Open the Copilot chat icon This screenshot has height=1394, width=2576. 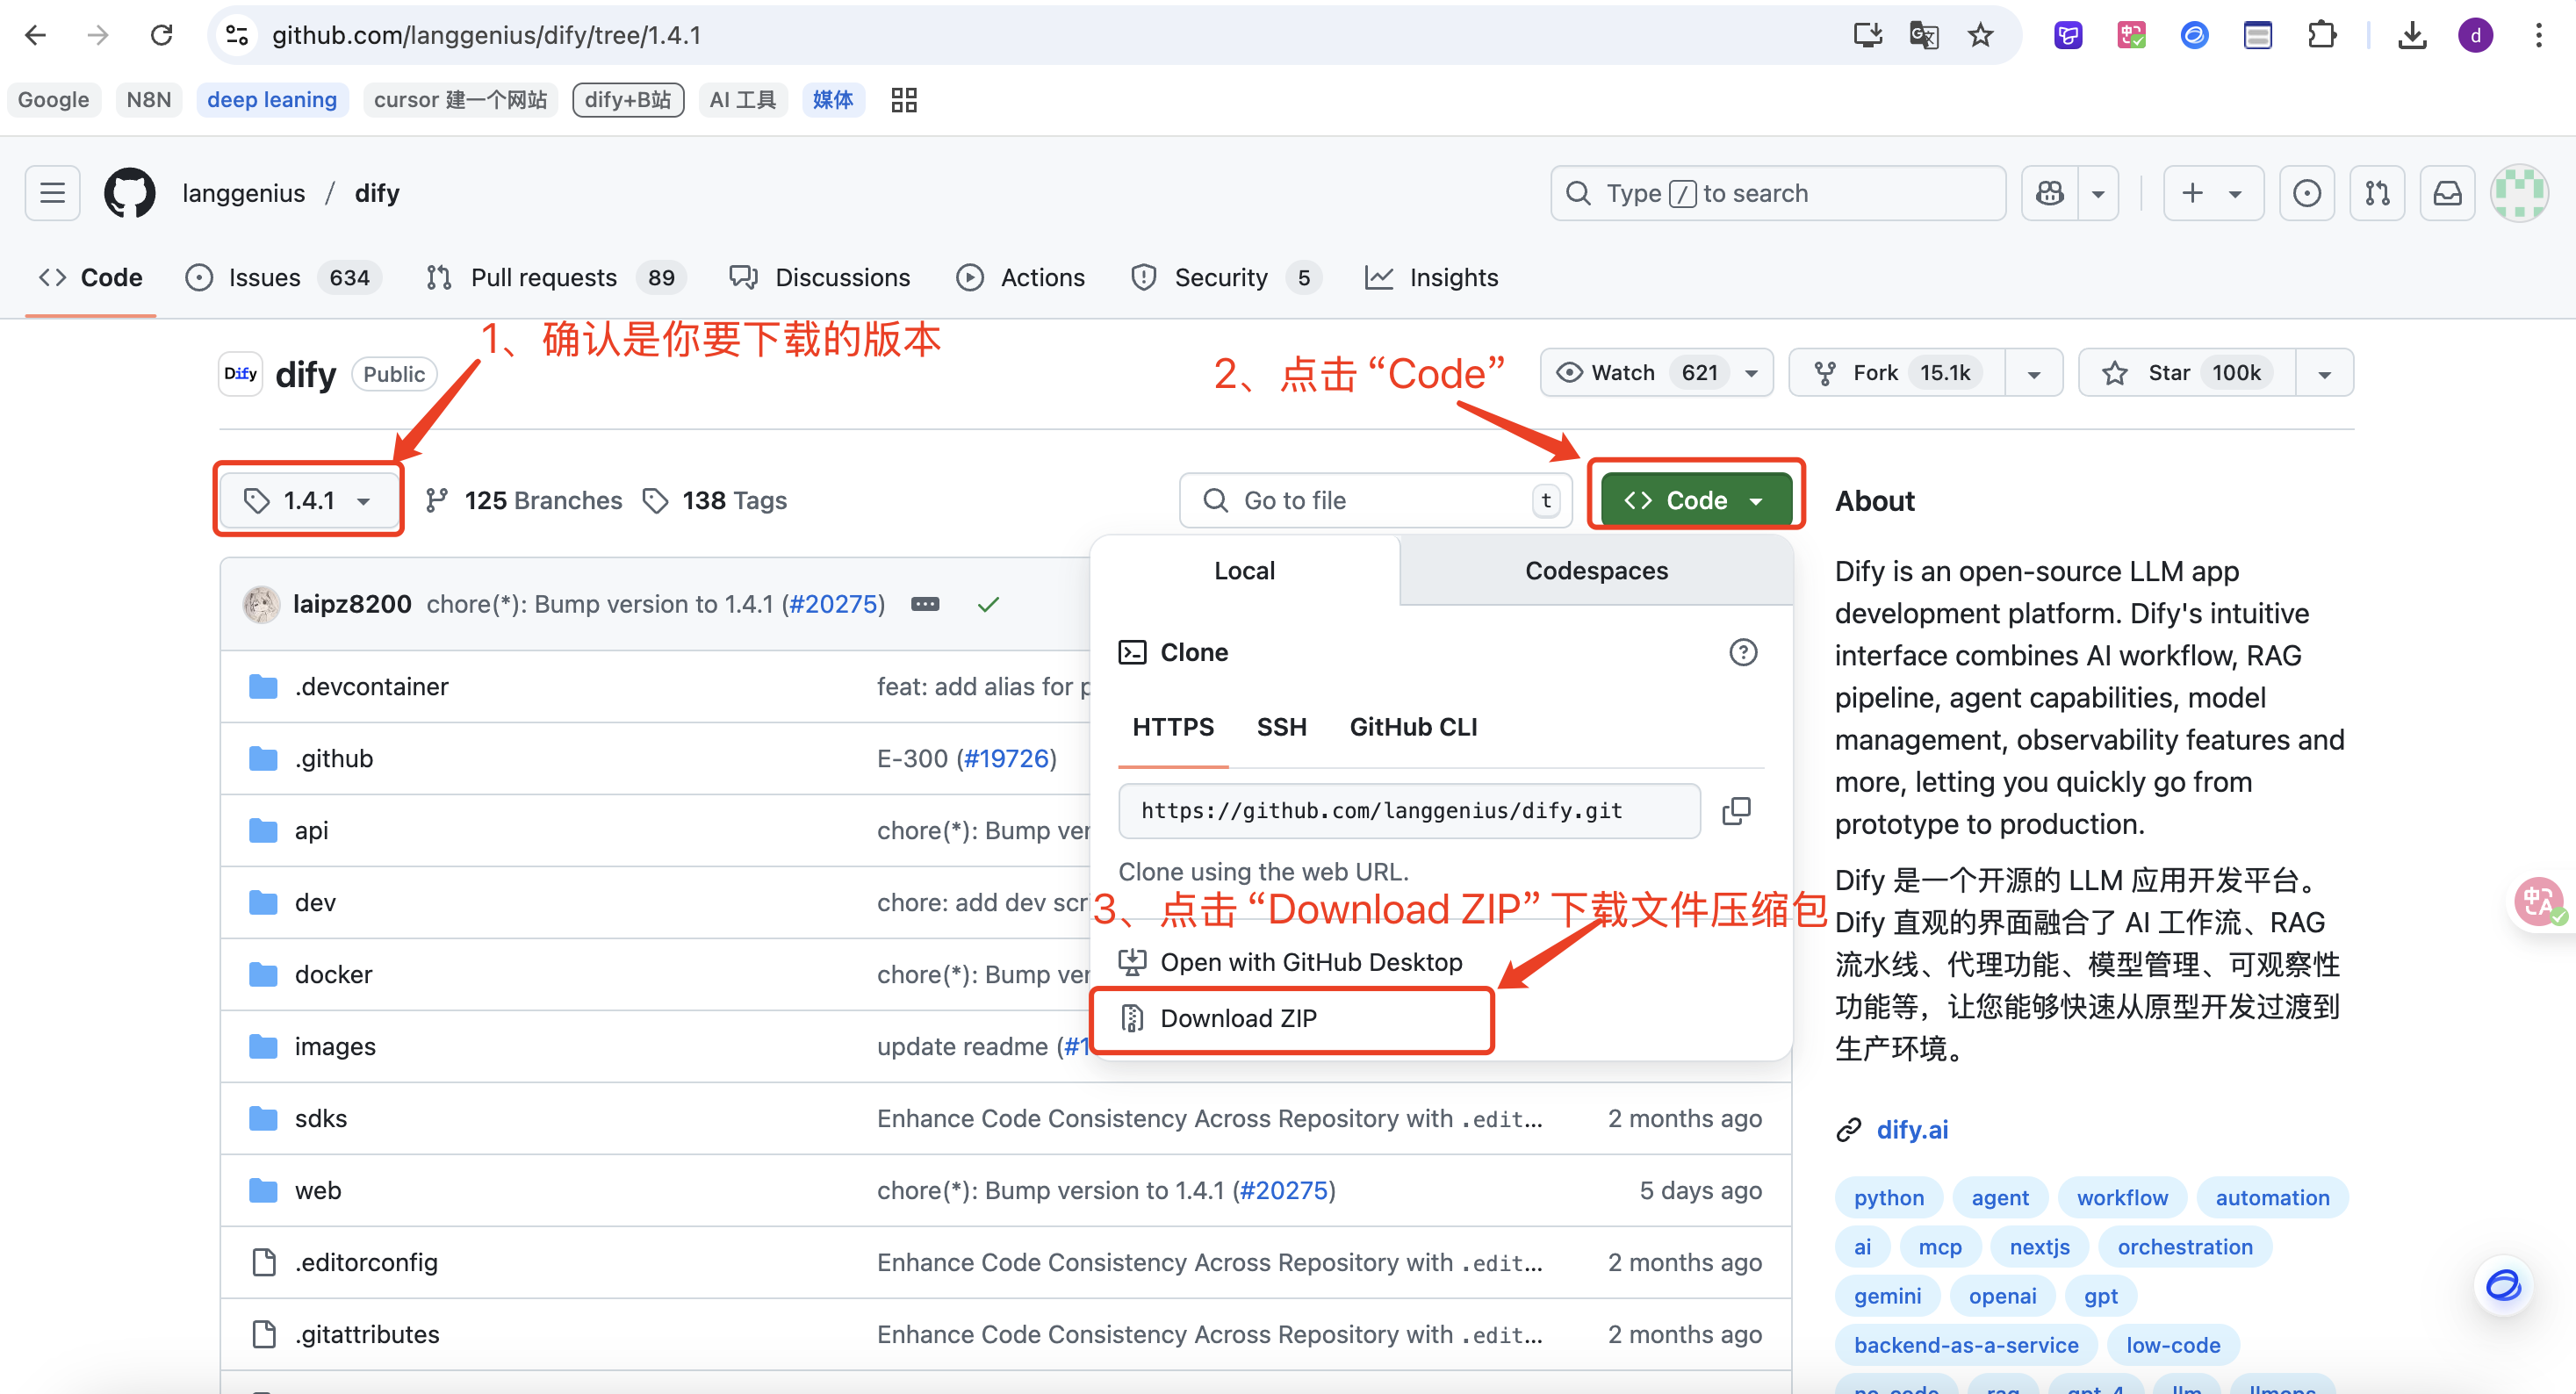(x=2050, y=193)
